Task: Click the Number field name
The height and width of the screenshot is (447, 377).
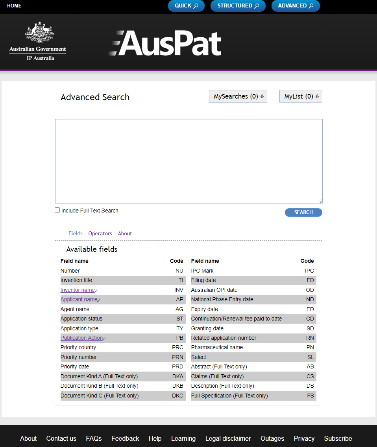Action: click(70, 271)
